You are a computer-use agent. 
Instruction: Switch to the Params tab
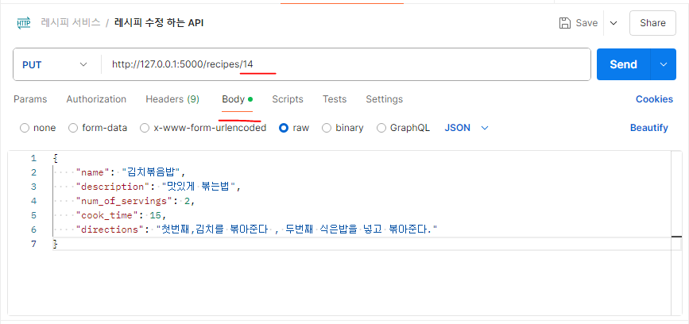(x=30, y=99)
